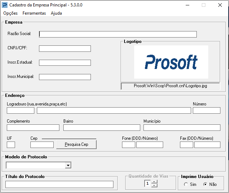Click the Logotipo.jpg file path box
This screenshot has height=193, width=229.
(x=170, y=86)
